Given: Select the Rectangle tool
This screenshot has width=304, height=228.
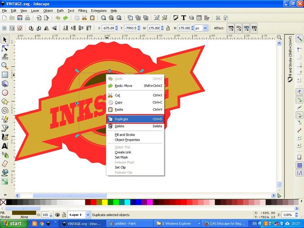Looking at the screenshot, I should [5, 75].
